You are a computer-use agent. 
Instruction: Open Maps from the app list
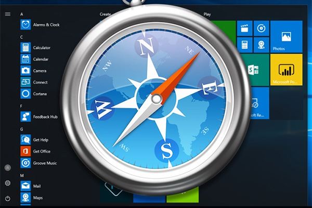(x=32, y=198)
